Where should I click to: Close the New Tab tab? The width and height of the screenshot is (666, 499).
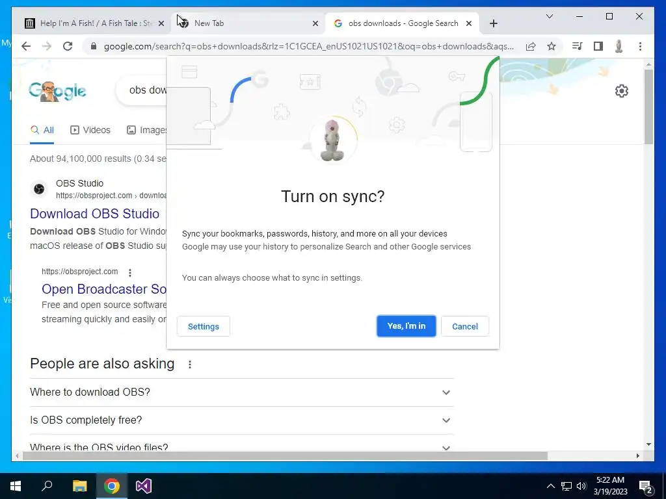click(315, 23)
